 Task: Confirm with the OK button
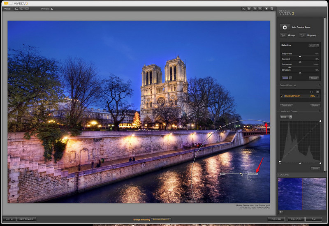313,219
